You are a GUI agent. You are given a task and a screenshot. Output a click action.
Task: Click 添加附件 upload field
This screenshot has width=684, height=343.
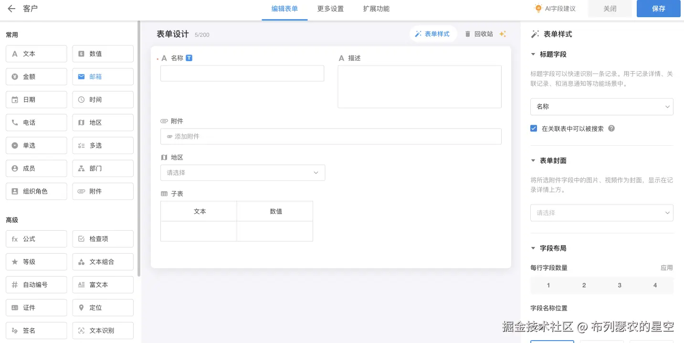click(331, 137)
